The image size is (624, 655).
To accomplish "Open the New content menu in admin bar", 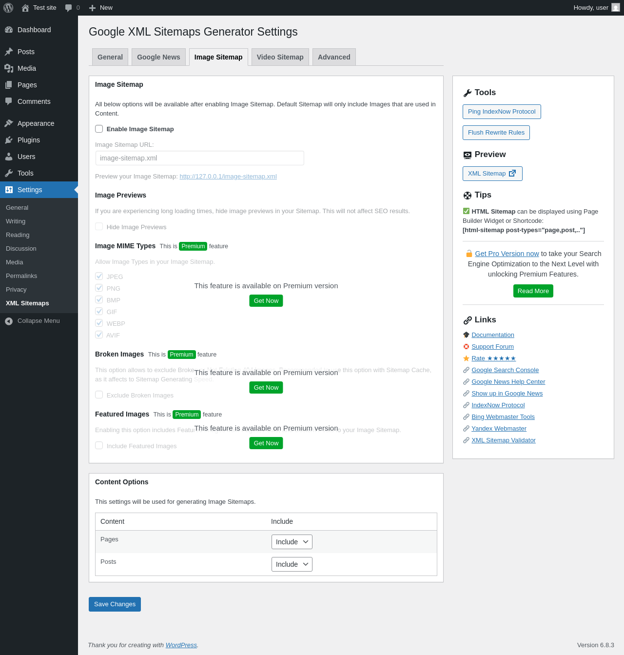I will 101,8.
